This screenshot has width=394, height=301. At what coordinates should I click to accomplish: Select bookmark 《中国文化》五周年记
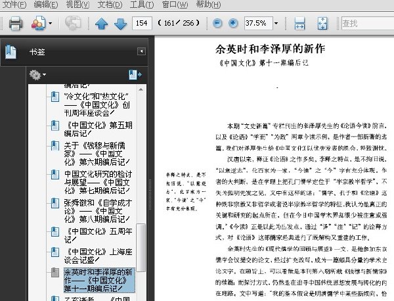pos(98,235)
